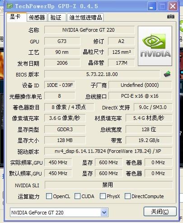The width and height of the screenshot is (183, 223).
Task: Minimize the GPU-Z window
Action: tap(152, 6)
